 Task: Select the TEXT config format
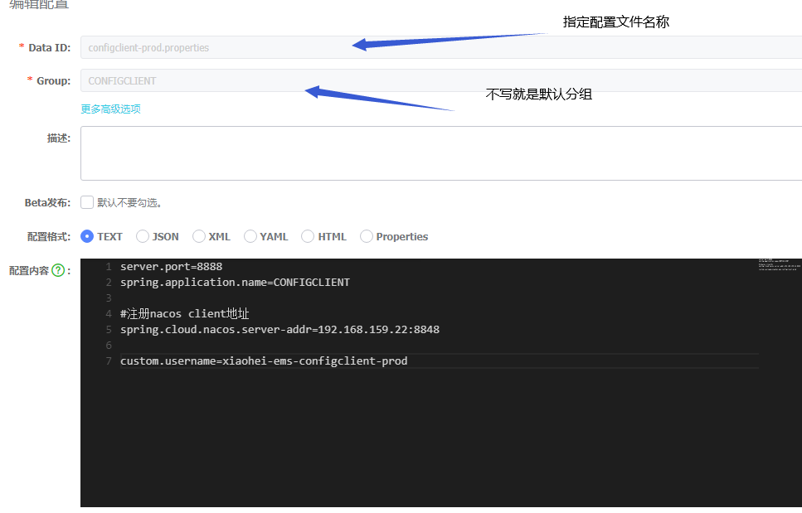(87, 236)
